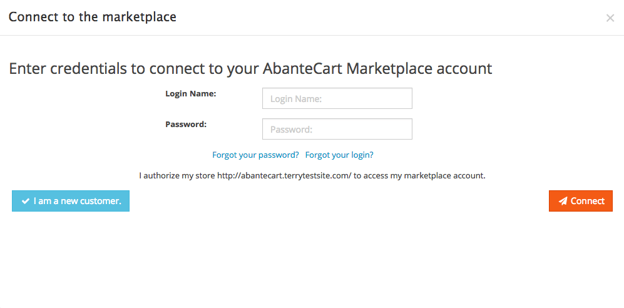Click the word AbanteCart in the heading
624x308 pixels.
302,68
